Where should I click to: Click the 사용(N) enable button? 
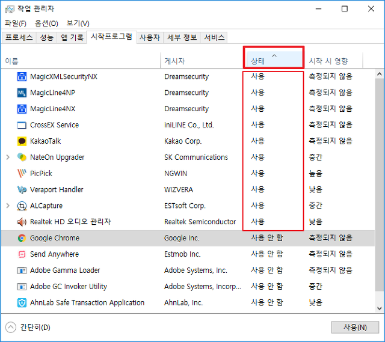[x=355, y=328]
